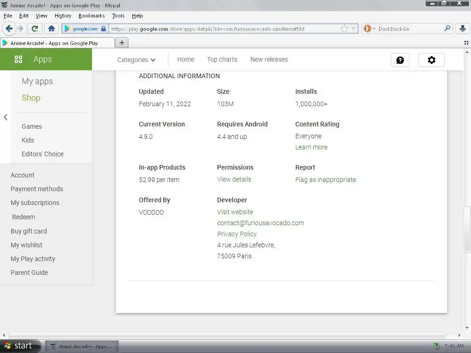The height and width of the screenshot is (353, 471).
Task: Select Anime Arcade taskbar window button
Action: coord(82,347)
